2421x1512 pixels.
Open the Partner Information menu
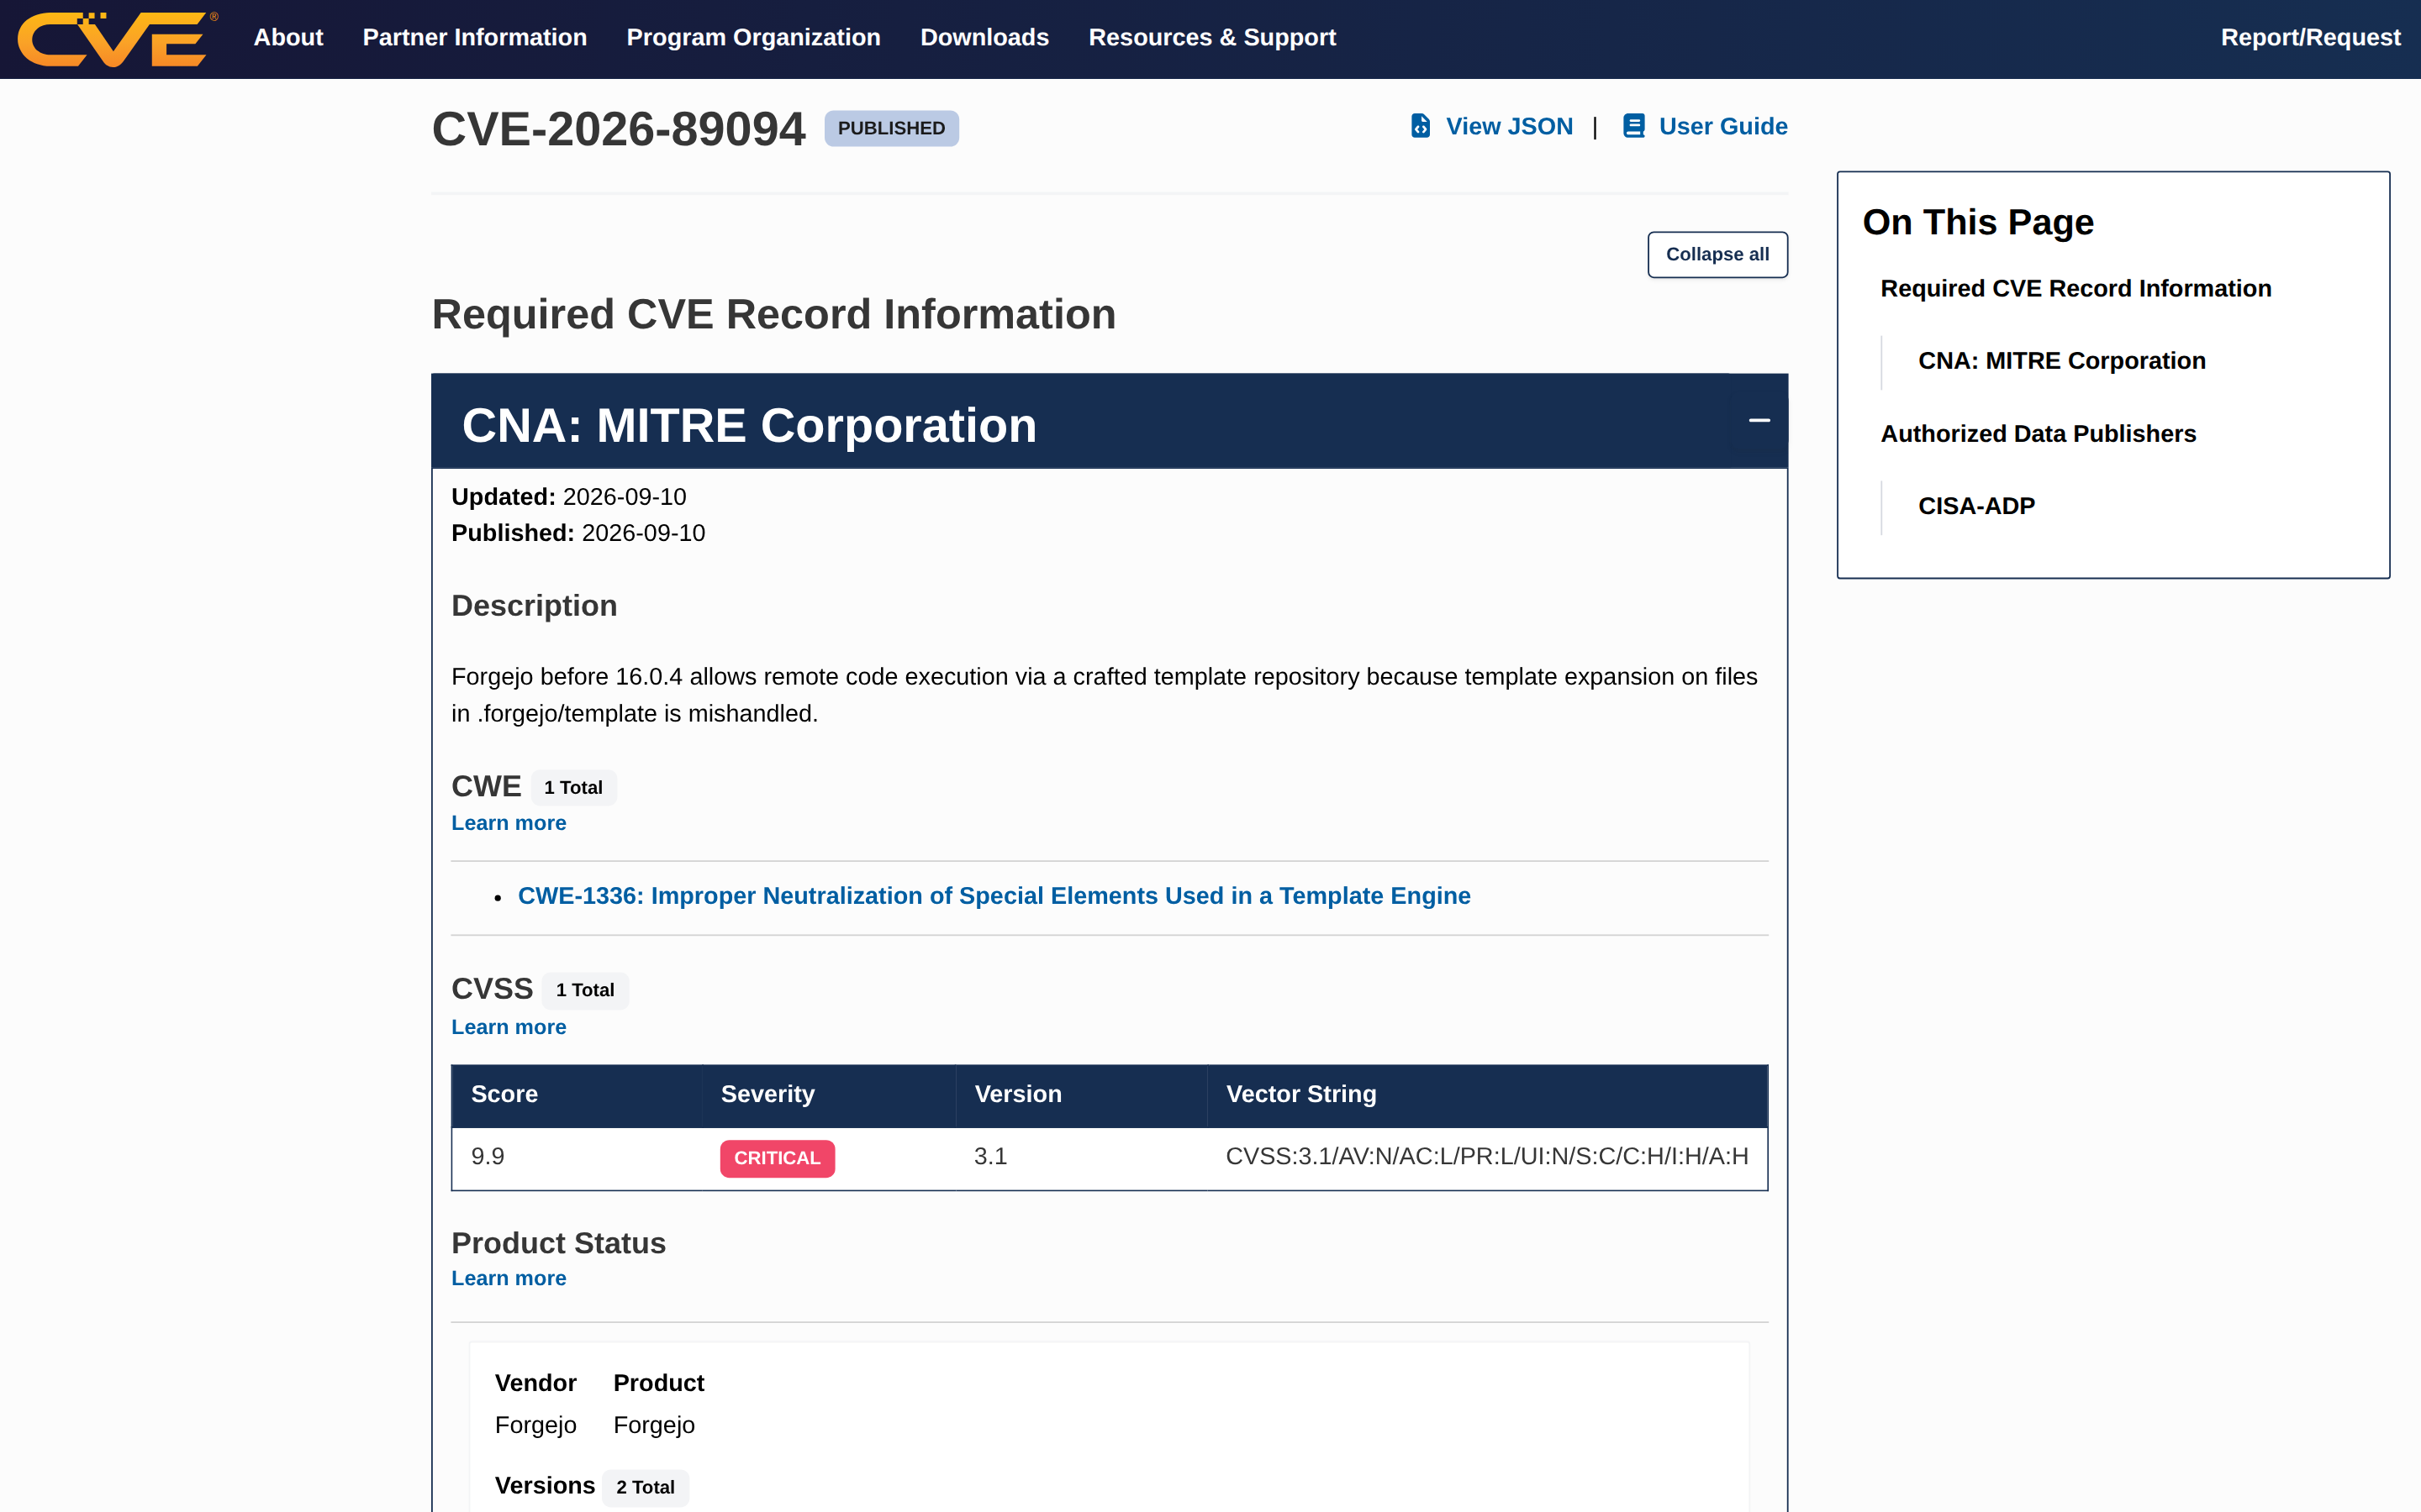point(474,38)
